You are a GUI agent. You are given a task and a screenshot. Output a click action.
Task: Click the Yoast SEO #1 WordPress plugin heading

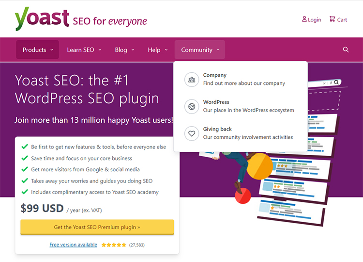[x=87, y=89]
